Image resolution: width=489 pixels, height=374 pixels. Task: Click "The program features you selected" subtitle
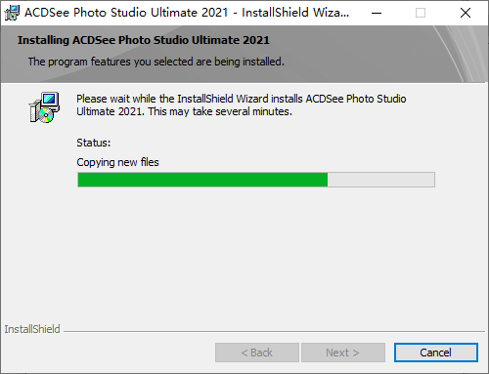pos(156,62)
